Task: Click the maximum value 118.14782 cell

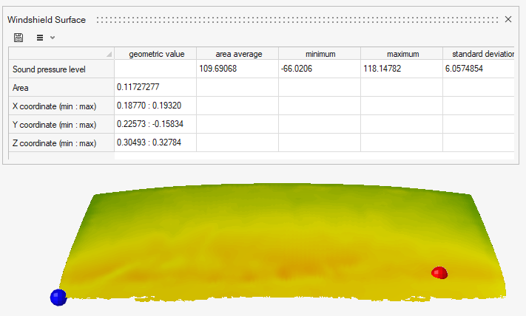Action: click(402, 69)
